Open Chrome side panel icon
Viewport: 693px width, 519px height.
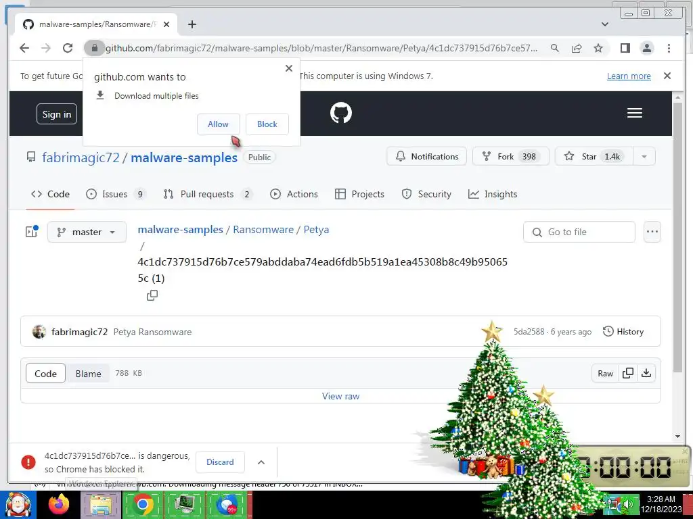625,48
